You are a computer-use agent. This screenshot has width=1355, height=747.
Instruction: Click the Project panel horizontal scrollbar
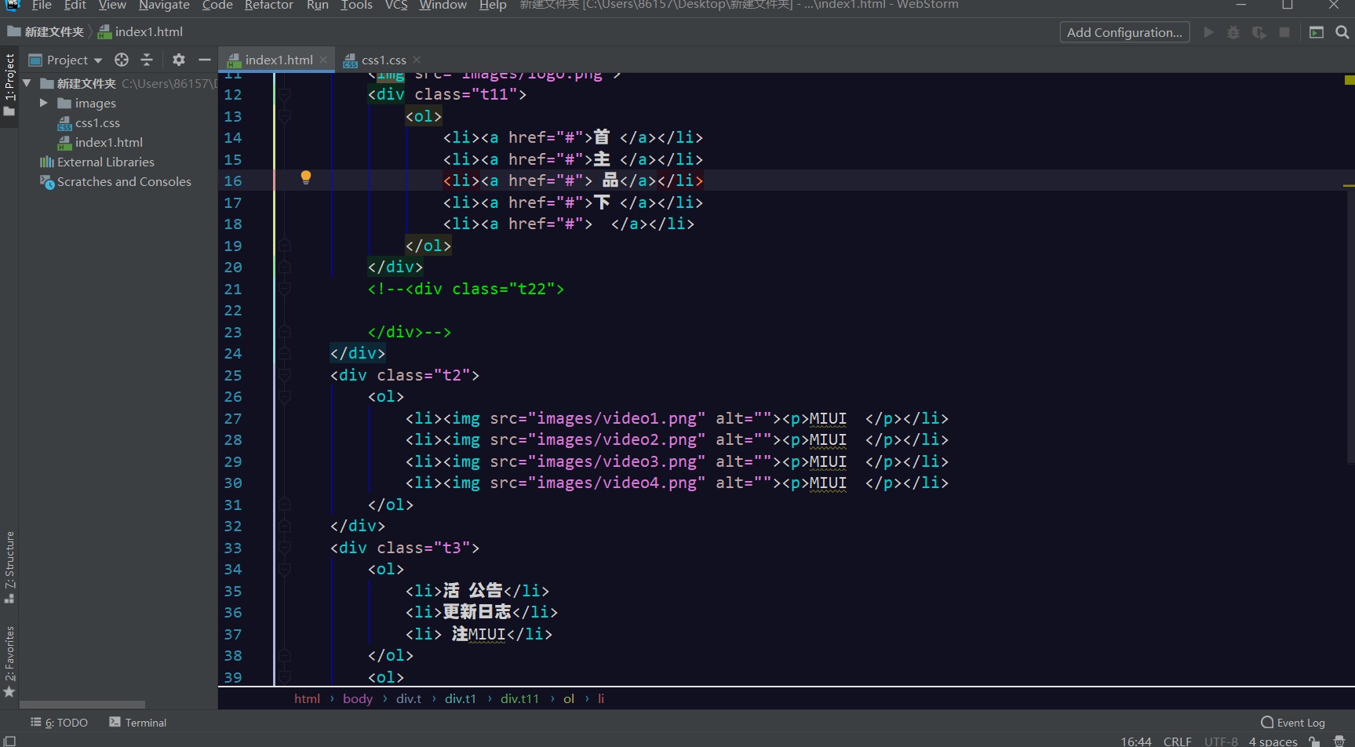coord(82,705)
